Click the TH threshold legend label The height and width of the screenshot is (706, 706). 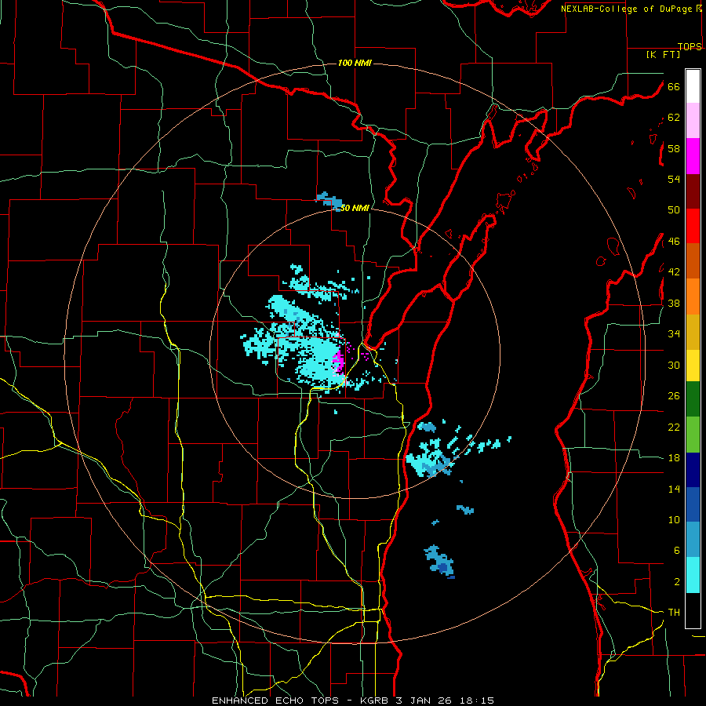pyautogui.click(x=674, y=613)
